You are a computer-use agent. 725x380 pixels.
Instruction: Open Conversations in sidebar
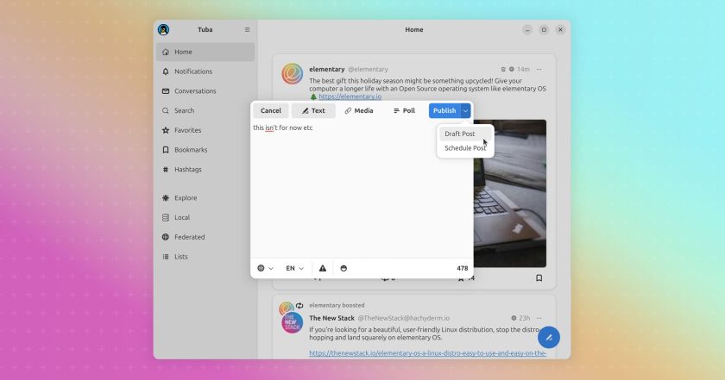(x=205, y=91)
